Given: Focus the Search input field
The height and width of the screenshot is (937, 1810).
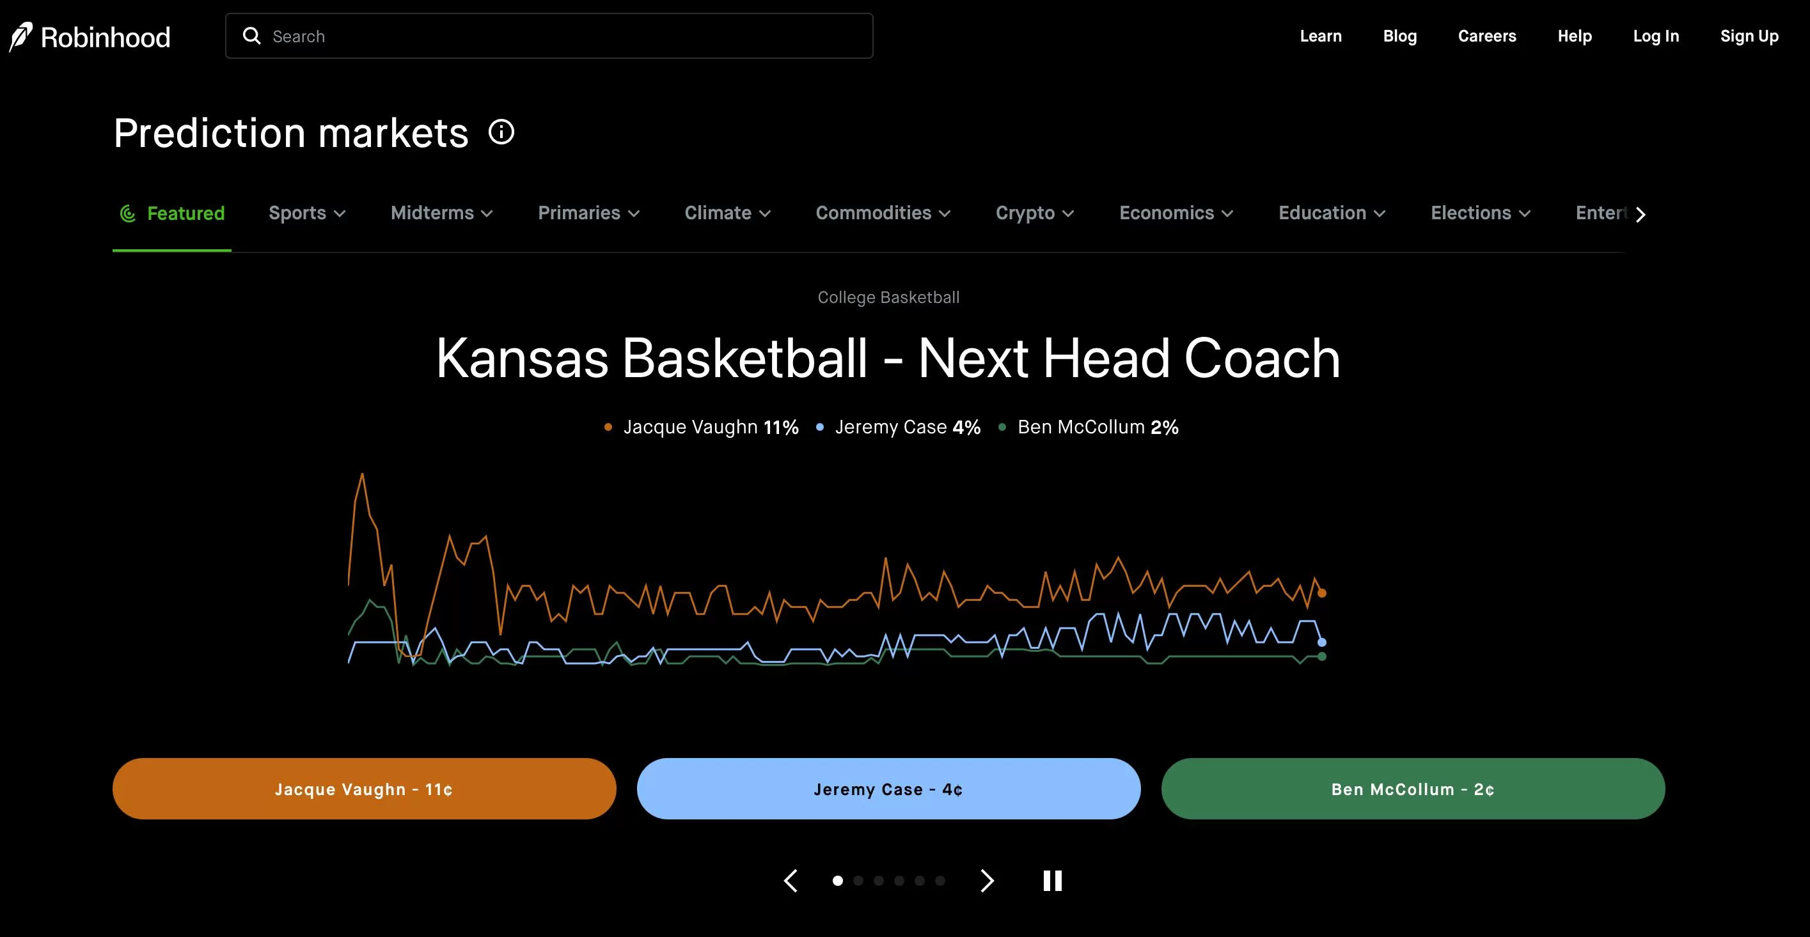Looking at the screenshot, I should coord(549,36).
